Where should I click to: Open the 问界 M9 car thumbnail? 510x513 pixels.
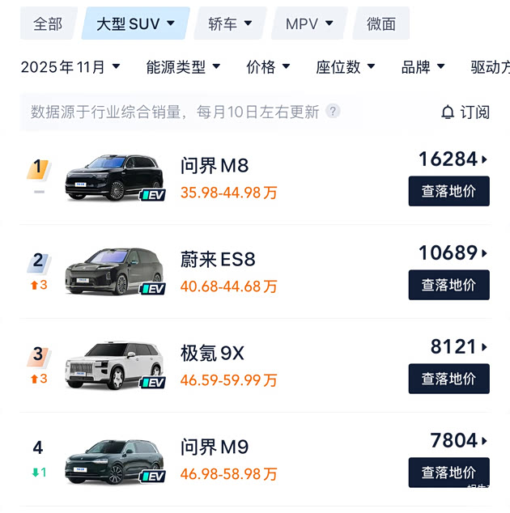[x=113, y=460]
